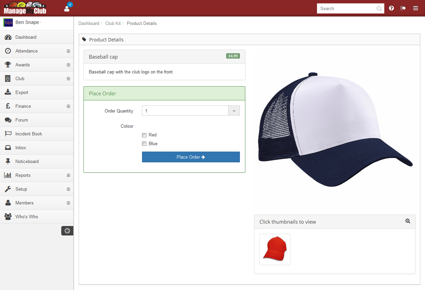Click the Forum speech bubbles icon
This screenshot has height=290, width=425.
coord(8,120)
